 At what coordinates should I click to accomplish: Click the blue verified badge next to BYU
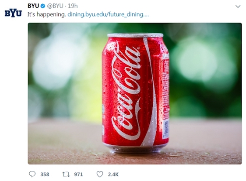click(x=43, y=6)
